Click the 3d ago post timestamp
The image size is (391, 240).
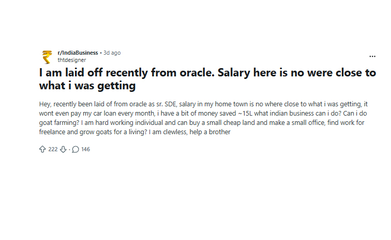(x=112, y=53)
